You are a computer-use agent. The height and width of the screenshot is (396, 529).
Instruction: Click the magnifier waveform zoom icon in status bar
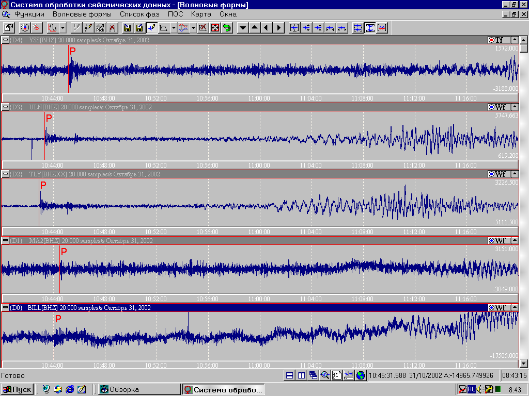324,375
